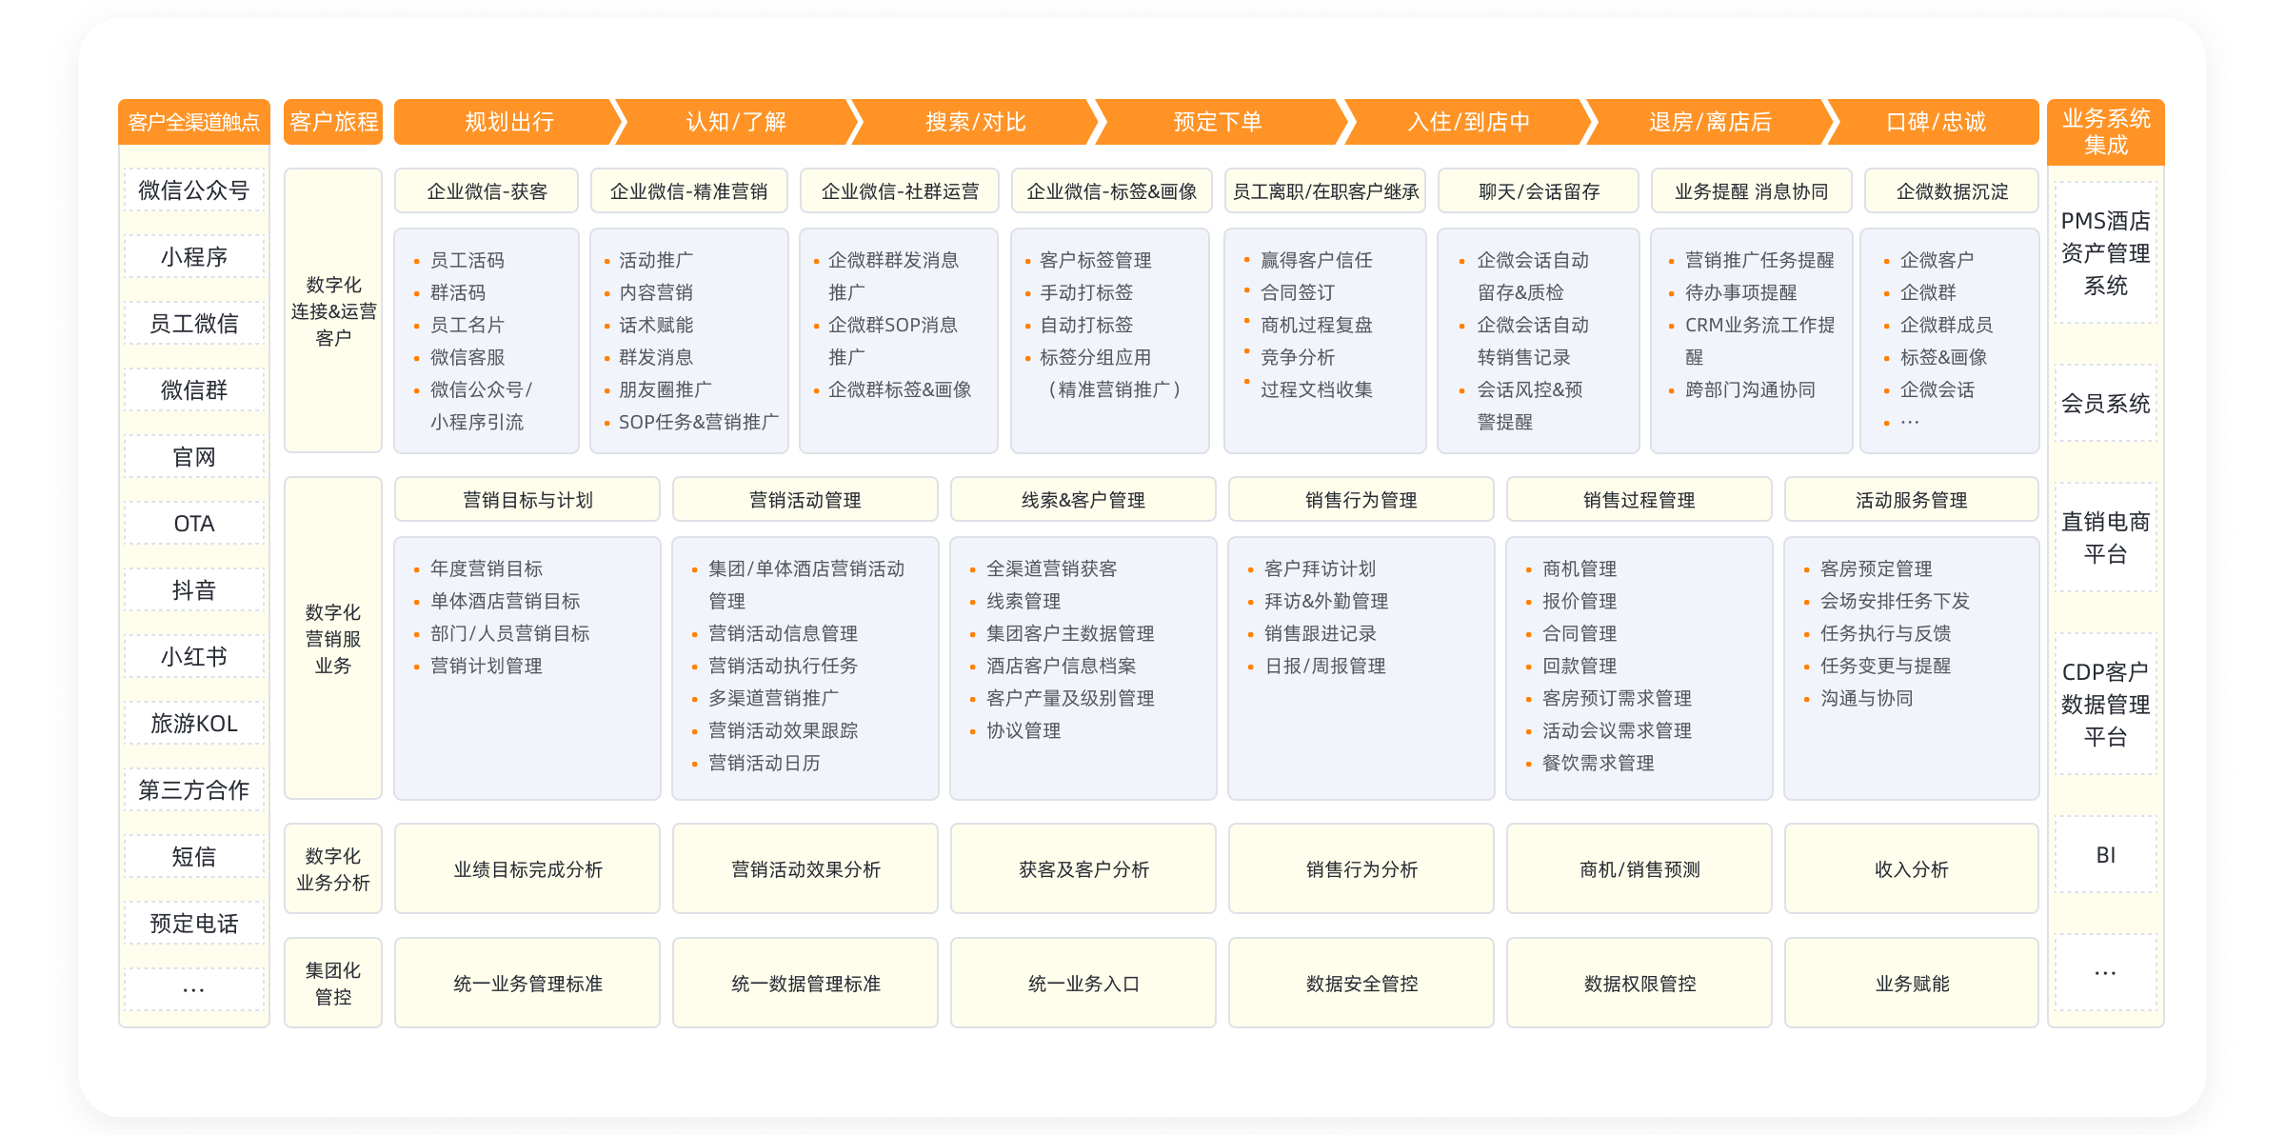Select 营销活动管理 section header
Image resolution: width=2285 pixels, height=1135 pixels.
[805, 500]
